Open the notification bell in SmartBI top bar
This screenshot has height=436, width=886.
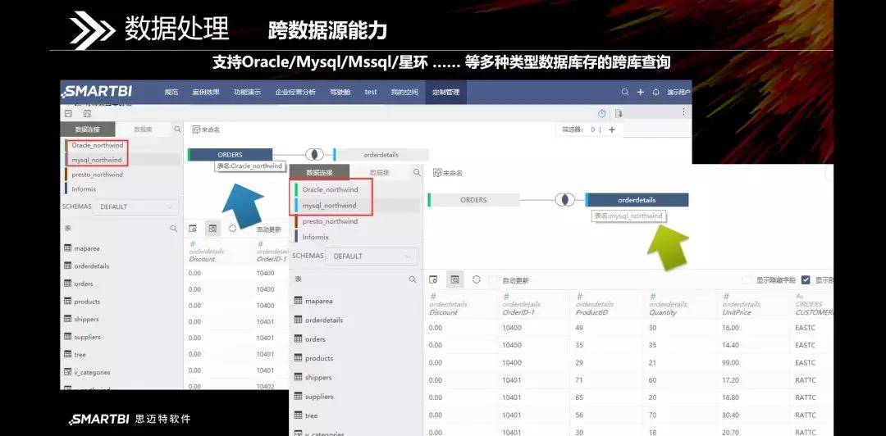656,92
